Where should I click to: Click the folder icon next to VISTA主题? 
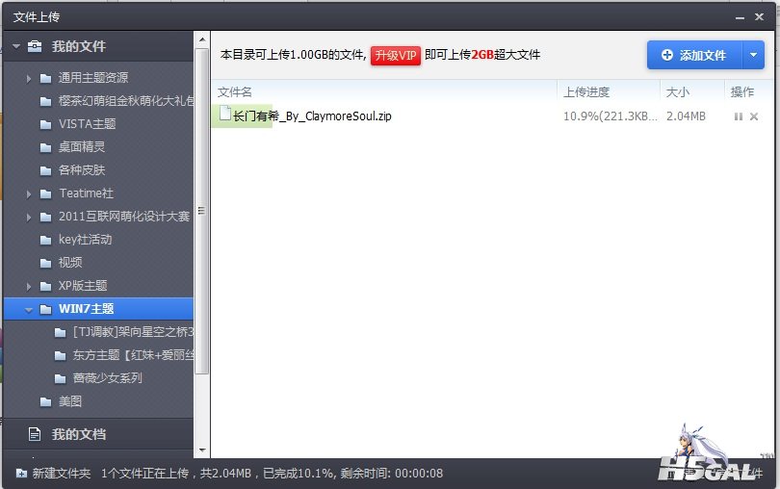[45, 124]
